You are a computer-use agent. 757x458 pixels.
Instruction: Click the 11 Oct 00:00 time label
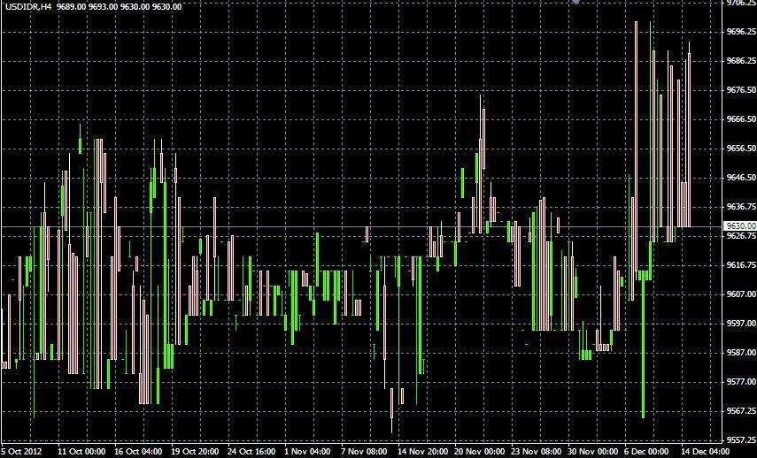[x=81, y=452]
